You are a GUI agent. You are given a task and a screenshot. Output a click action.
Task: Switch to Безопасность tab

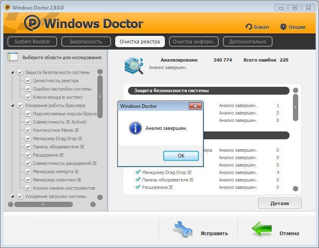(86, 42)
